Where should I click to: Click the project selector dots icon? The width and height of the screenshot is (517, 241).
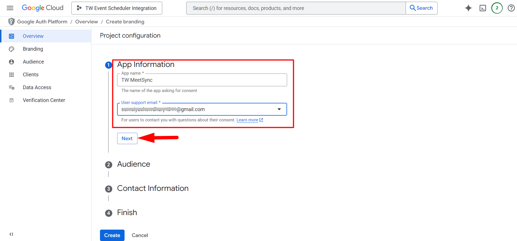point(79,8)
